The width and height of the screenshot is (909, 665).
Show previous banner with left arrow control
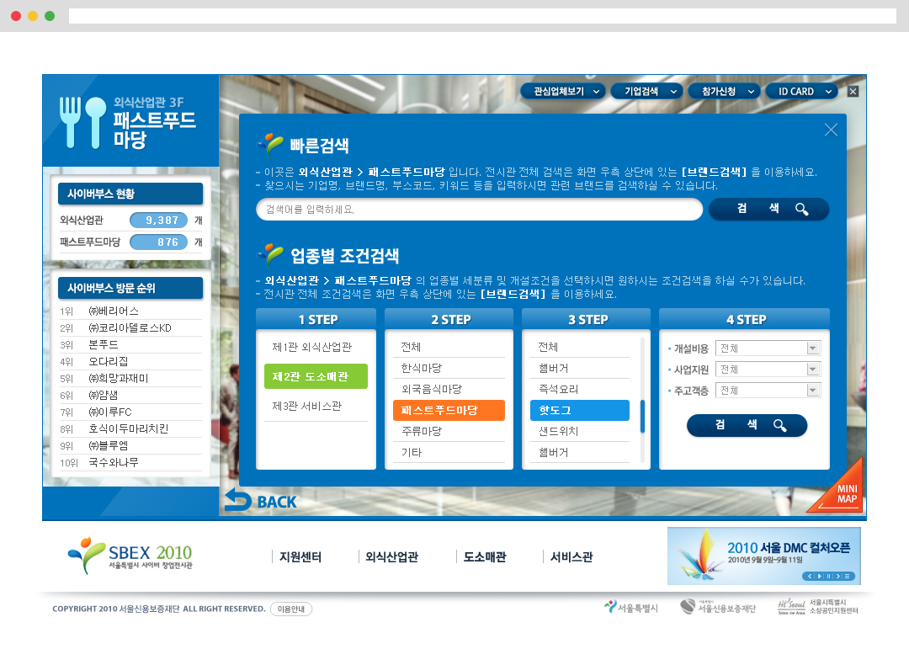coord(811,576)
